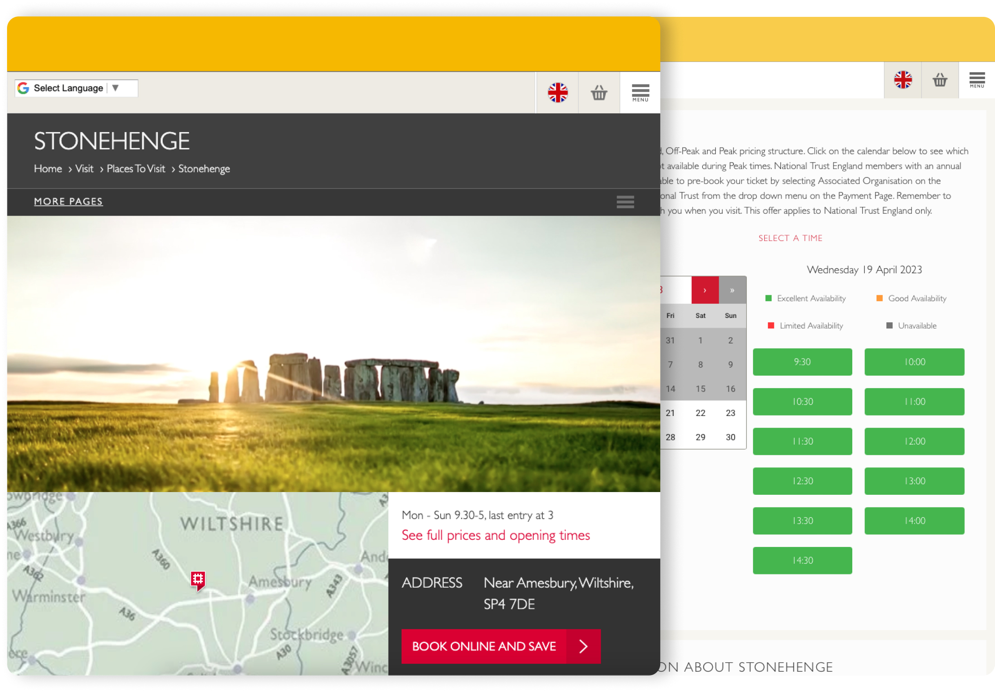Pick calendar date 21
This screenshot has width=995, height=692.
coord(670,413)
